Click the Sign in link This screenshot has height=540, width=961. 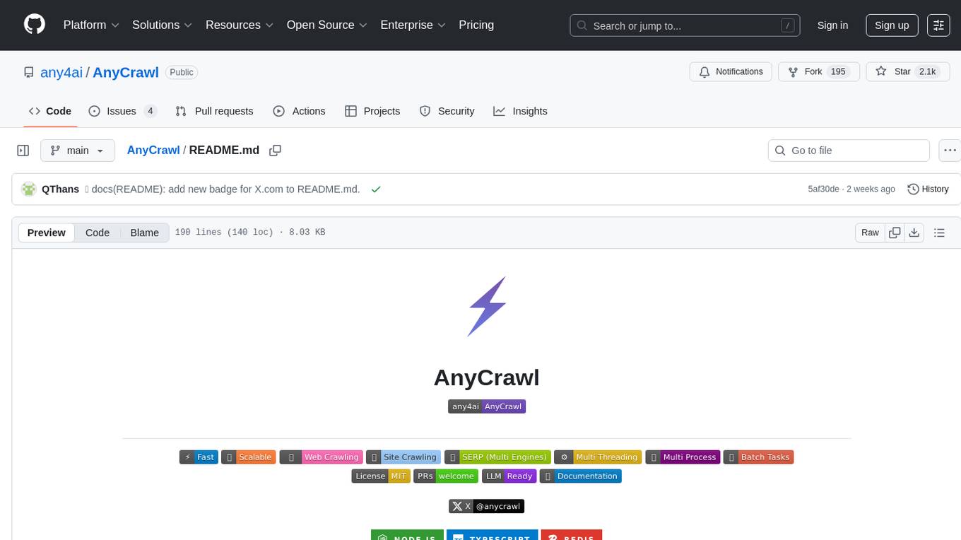[832, 25]
